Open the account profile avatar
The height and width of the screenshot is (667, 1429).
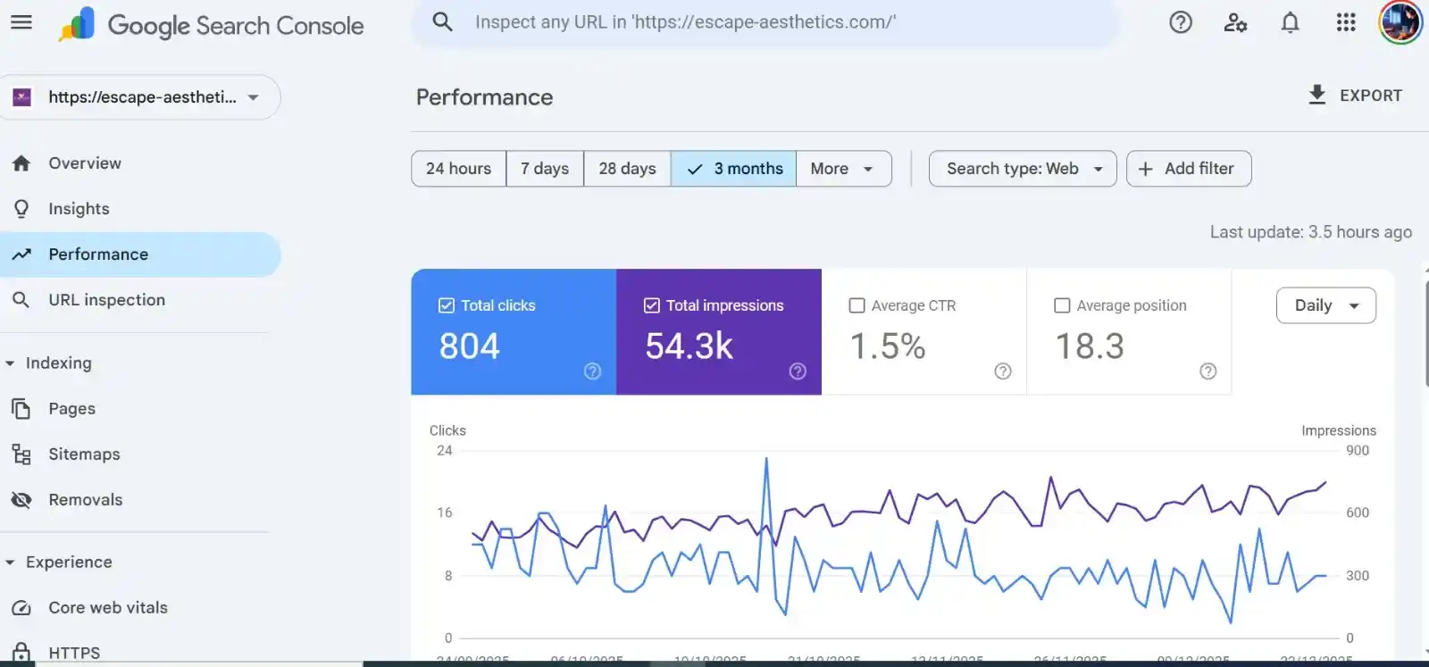[1400, 22]
